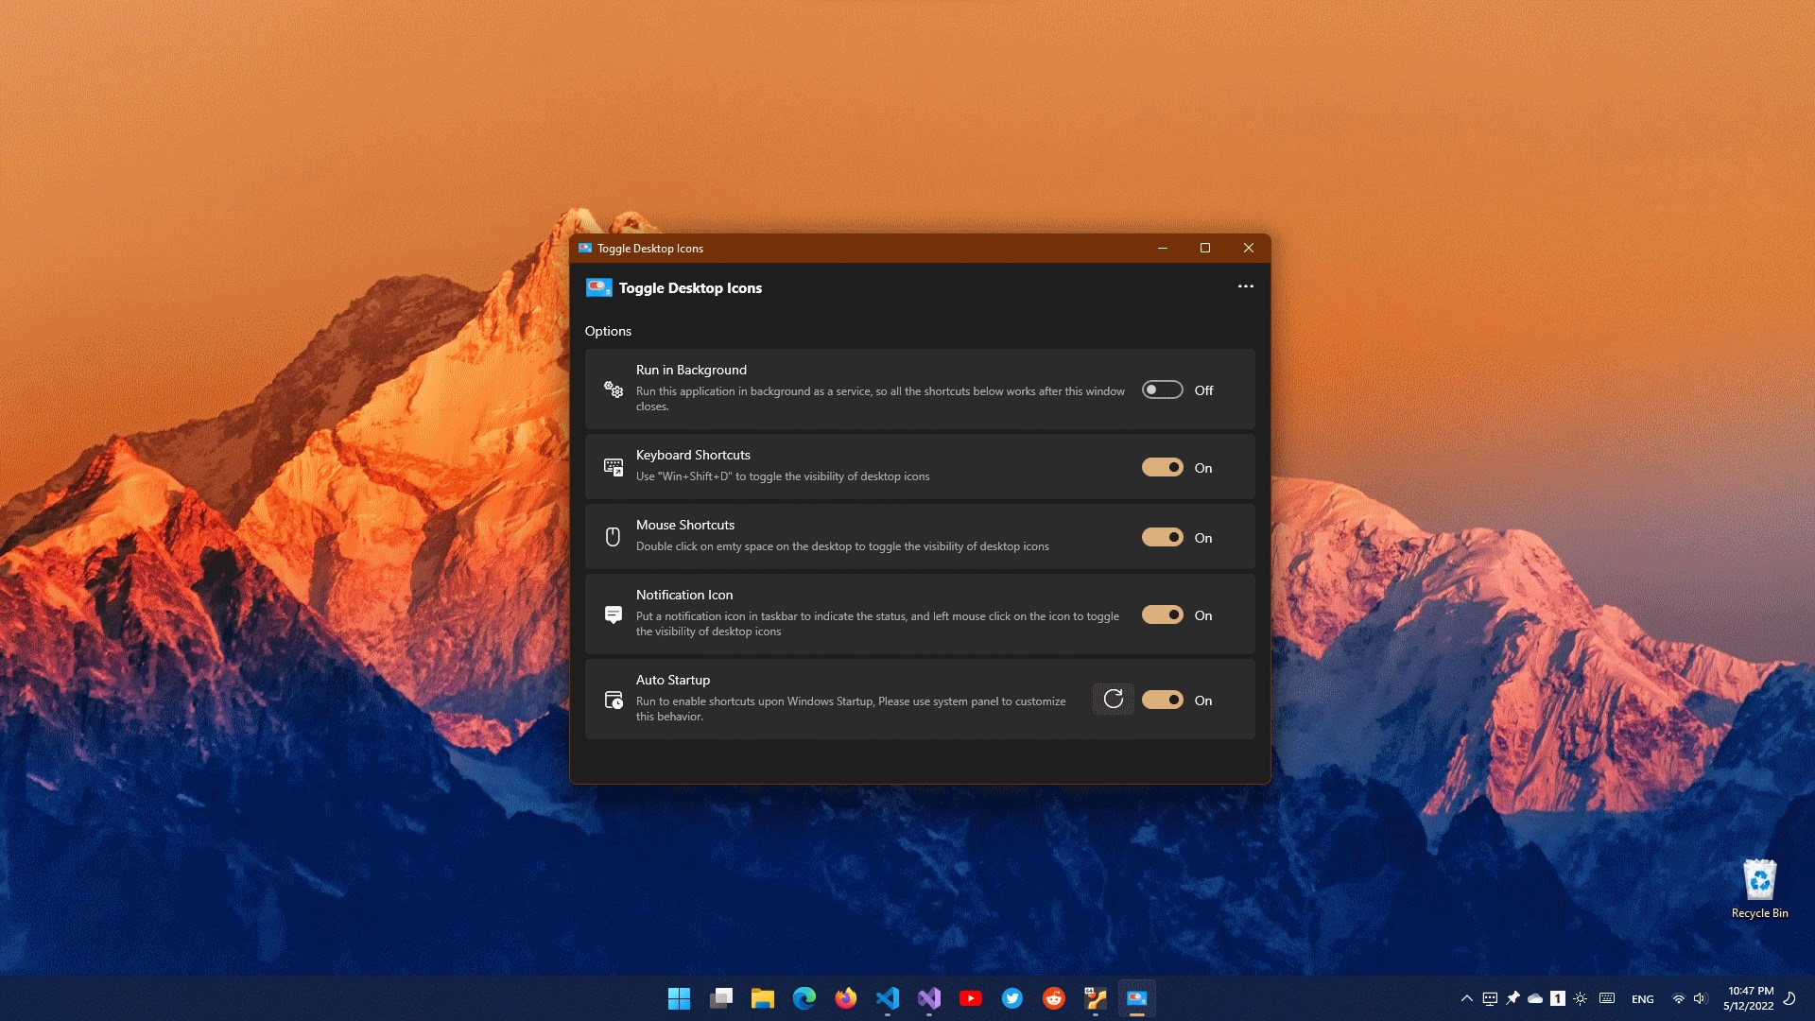Open Firefox from the taskbar
This screenshot has height=1021, width=1815.
846,998
